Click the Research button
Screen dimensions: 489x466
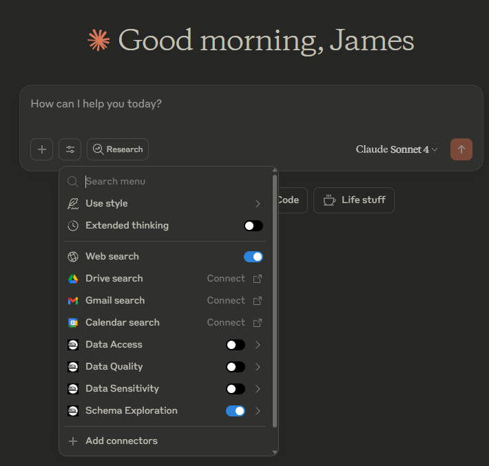(118, 149)
